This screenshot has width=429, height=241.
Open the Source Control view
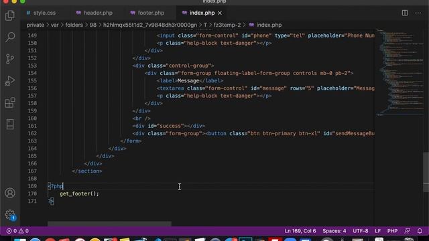(x=10, y=59)
